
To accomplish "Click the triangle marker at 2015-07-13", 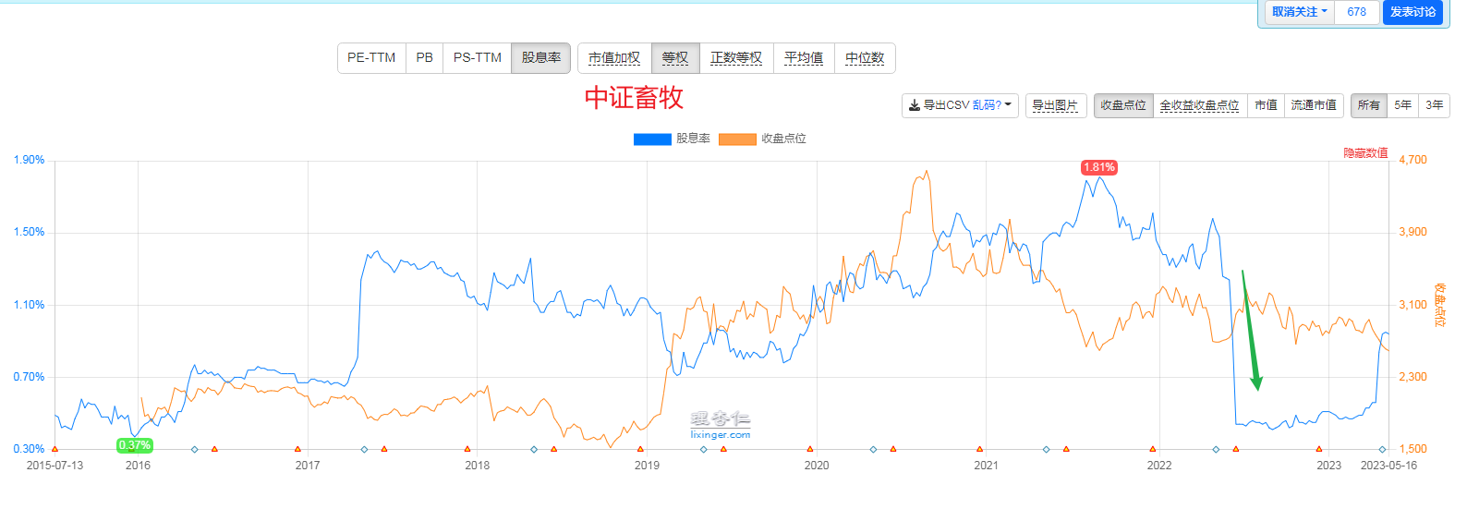I will click(x=55, y=449).
